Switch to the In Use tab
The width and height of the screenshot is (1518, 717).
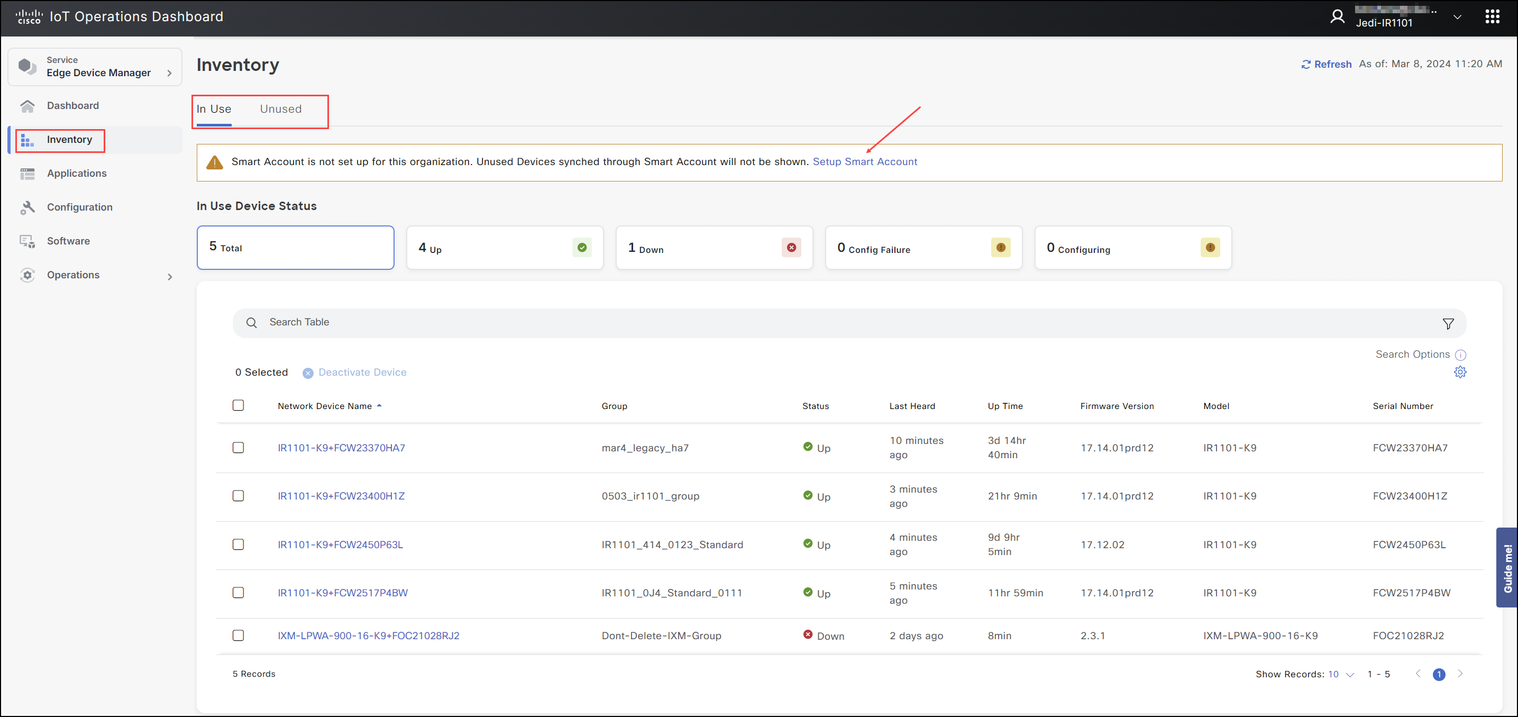[214, 109]
